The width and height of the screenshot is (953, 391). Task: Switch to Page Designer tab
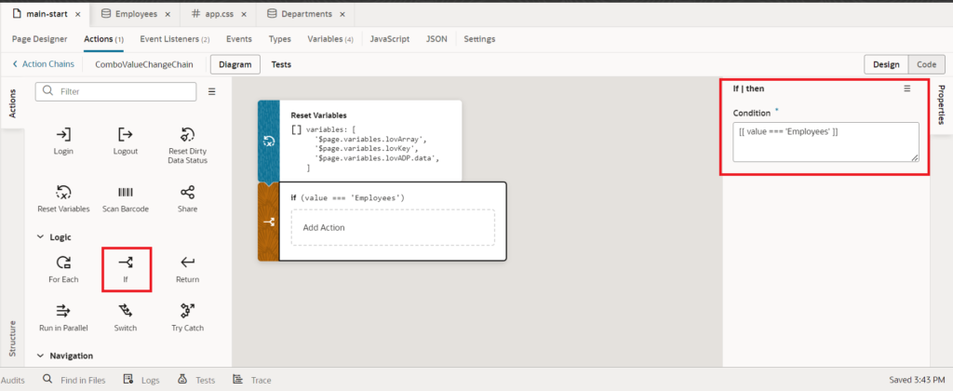pyautogui.click(x=39, y=39)
